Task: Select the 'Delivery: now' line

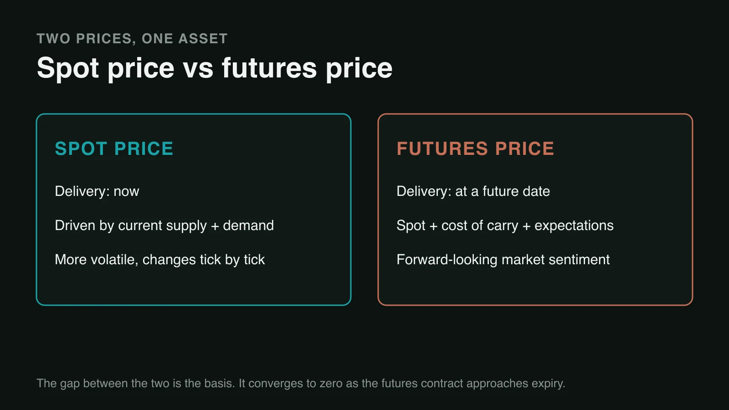Action: point(97,191)
